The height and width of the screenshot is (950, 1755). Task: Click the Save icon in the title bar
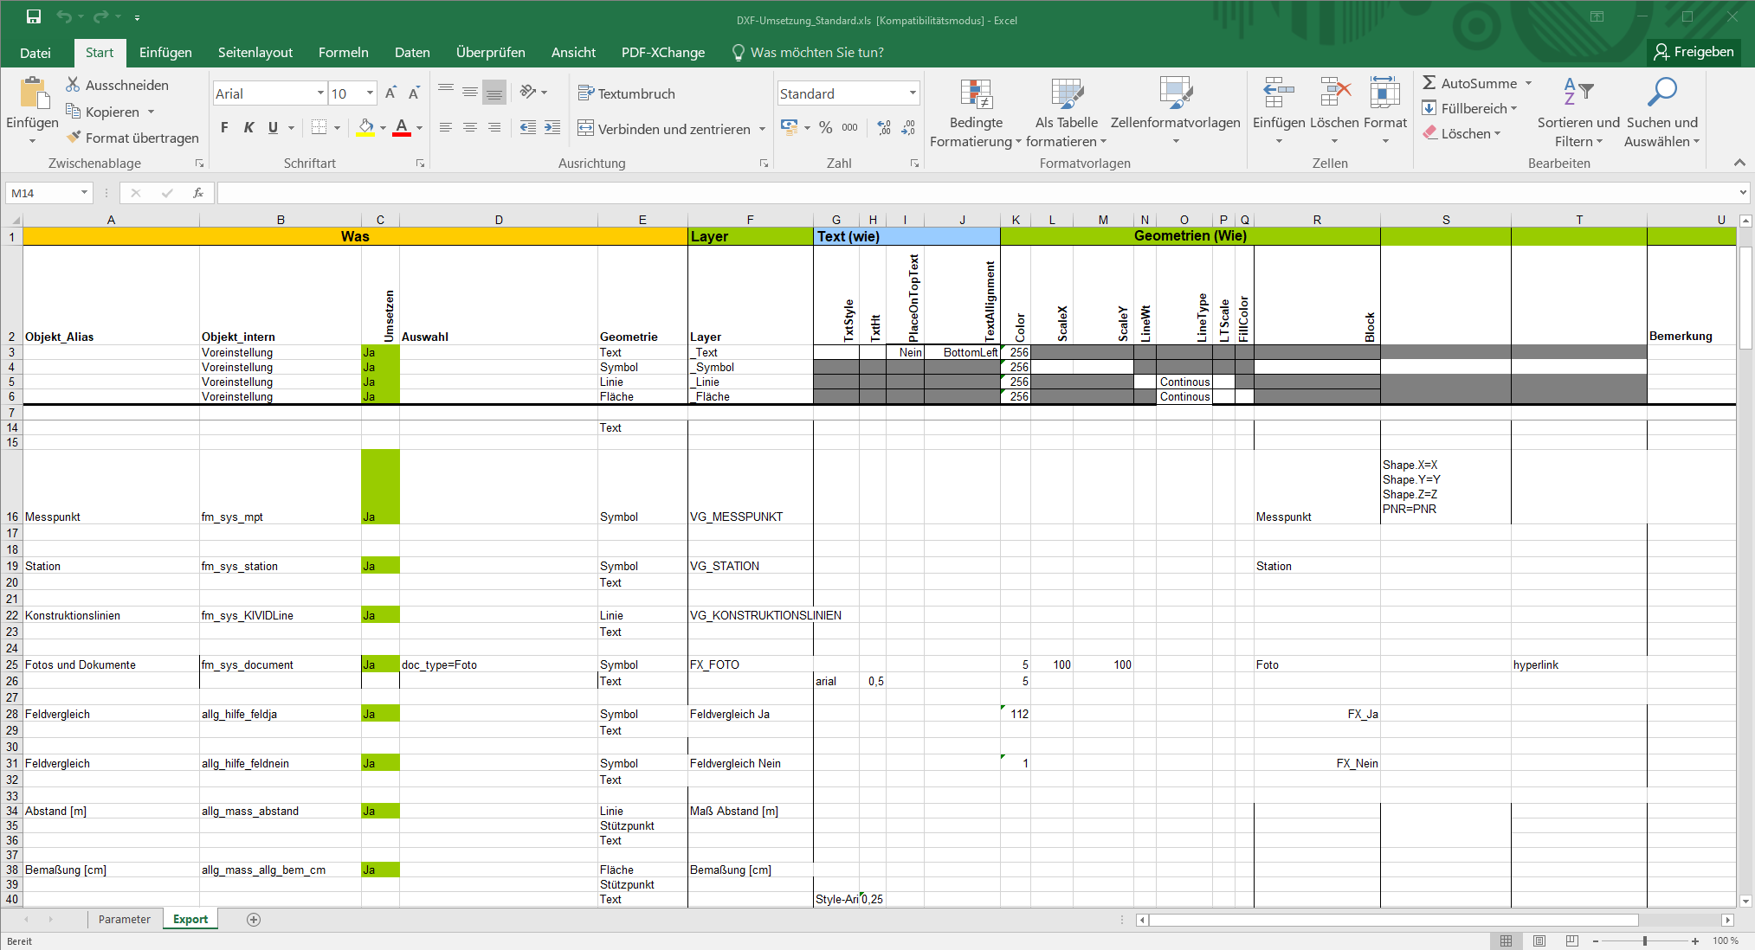pyautogui.click(x=34, y=16)
